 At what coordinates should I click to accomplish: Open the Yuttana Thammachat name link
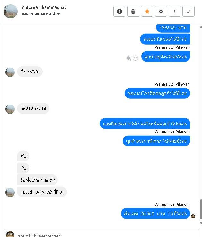coord(44,7)
